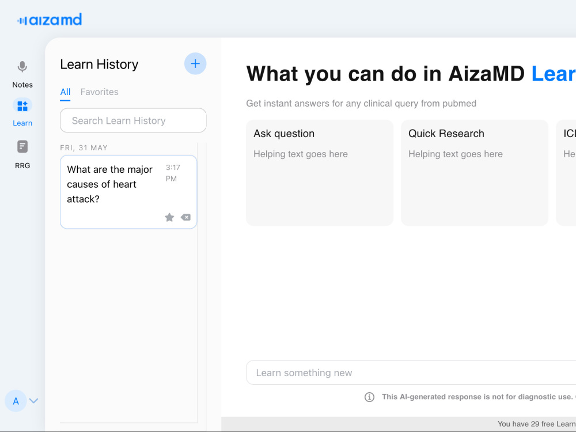
Task: Click the pubmed clinical query subtitle
Action: pos(361,104)
